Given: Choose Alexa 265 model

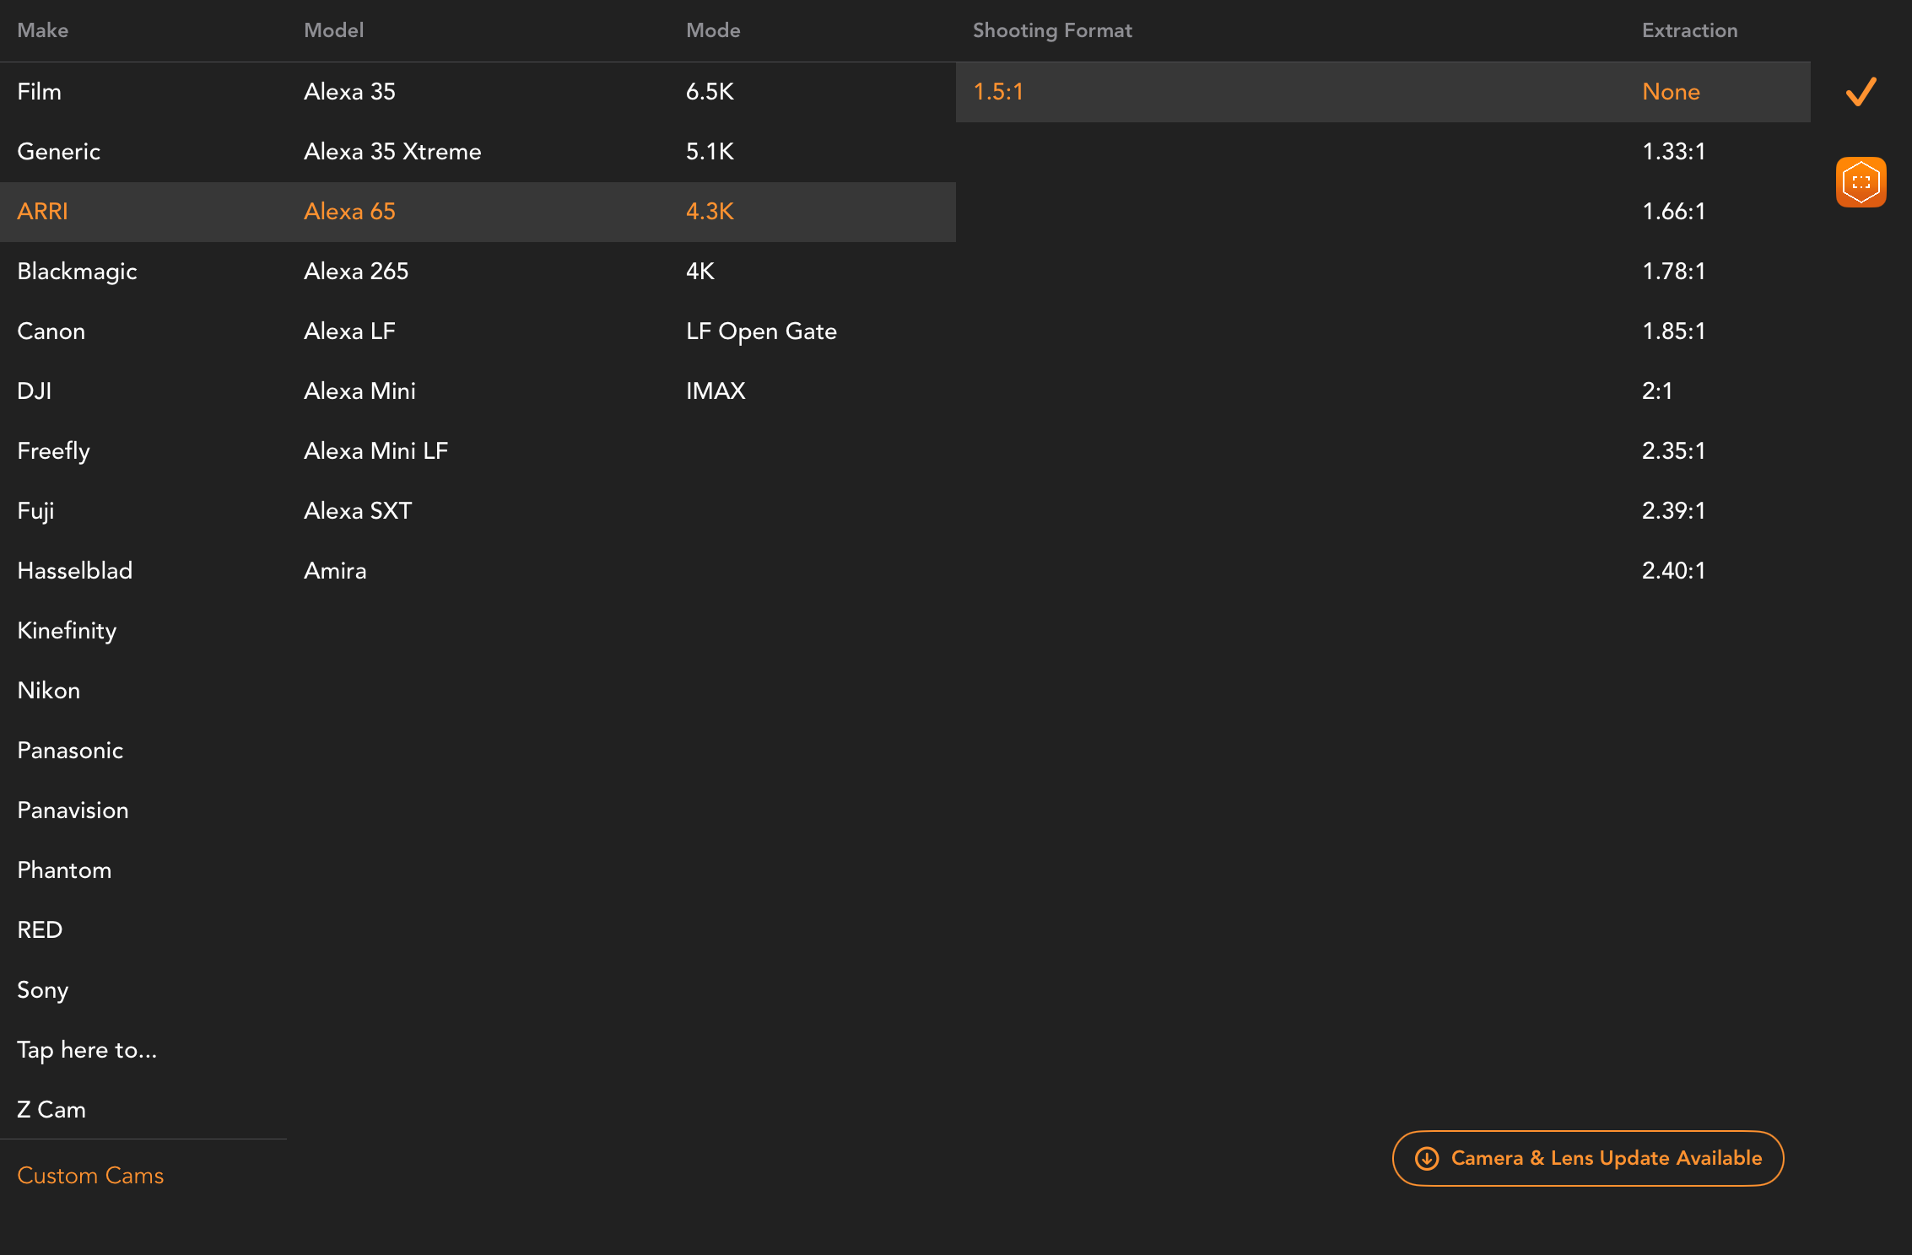Looking at the screenshot, I should 478,272.
